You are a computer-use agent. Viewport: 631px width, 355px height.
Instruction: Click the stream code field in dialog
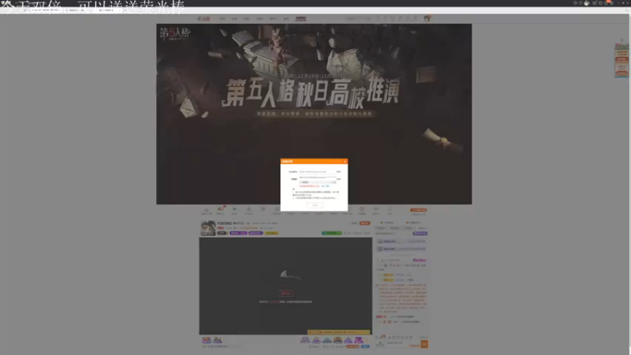318,177
